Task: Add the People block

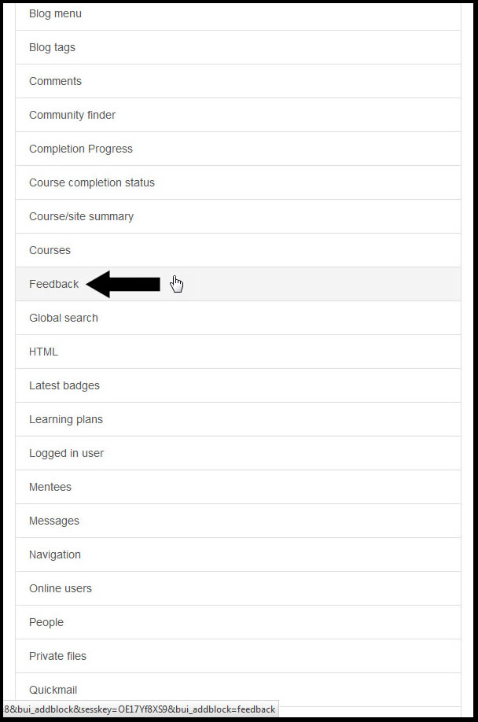Action: coord(238,623)
